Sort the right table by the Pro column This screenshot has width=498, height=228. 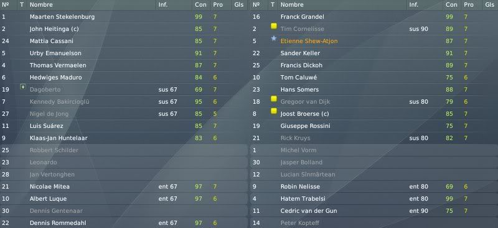469,5
